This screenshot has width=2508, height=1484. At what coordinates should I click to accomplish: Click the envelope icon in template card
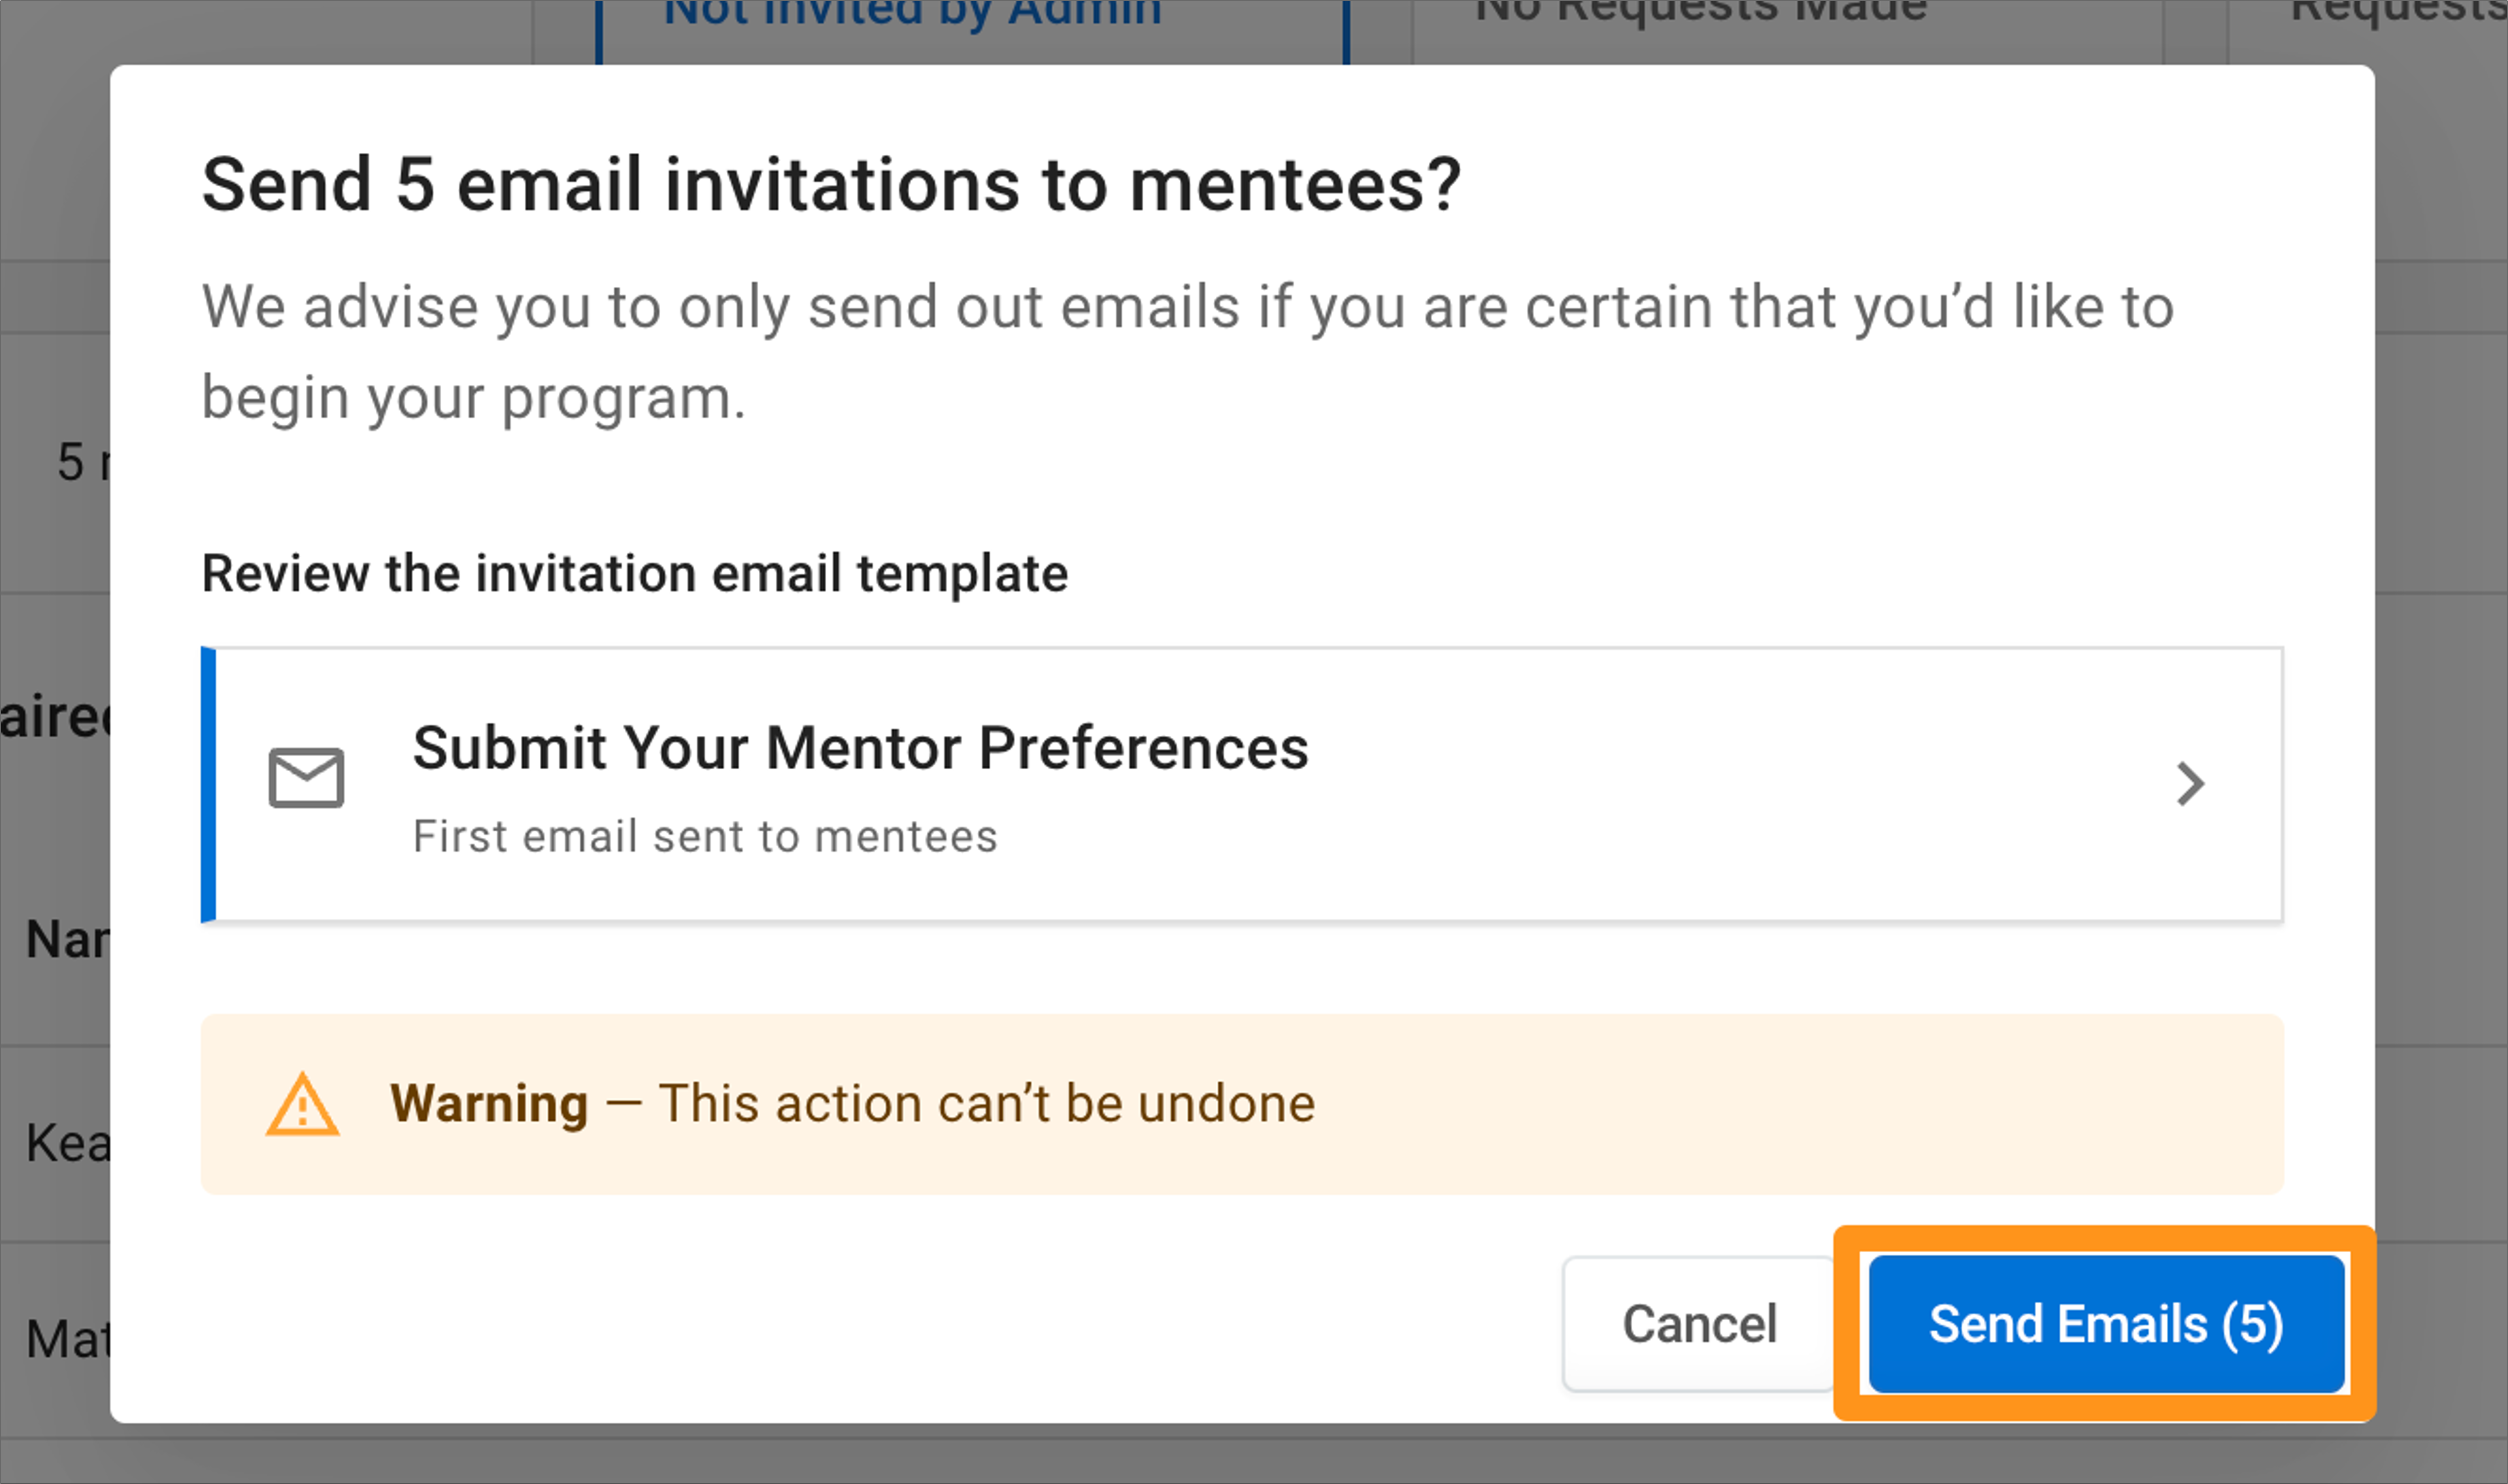306,777
